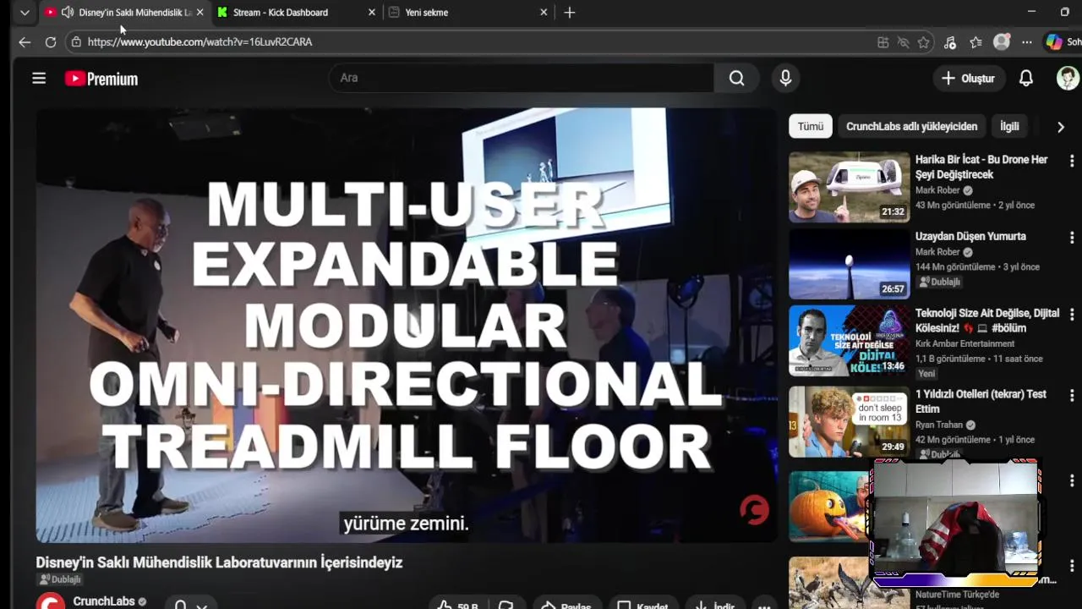View site information lock icon
The width and height of the screenshot is (1082, 609).
(76, 41)
